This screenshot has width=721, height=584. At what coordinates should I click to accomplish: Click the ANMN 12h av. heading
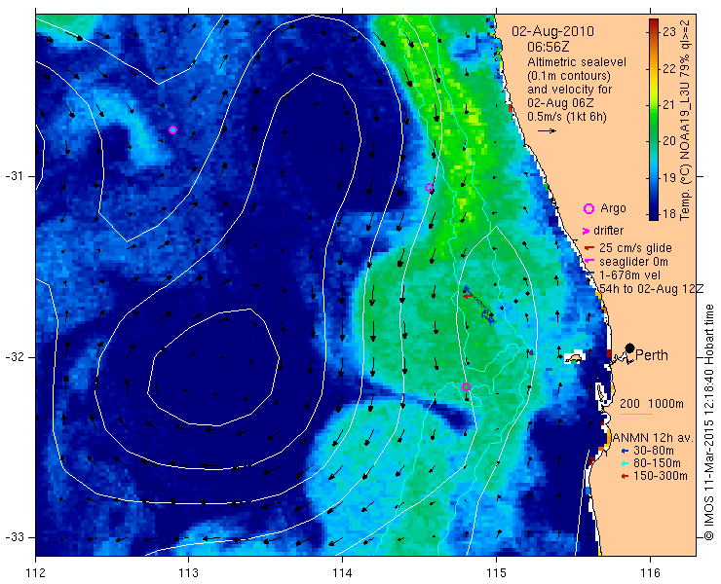(654, 437)
